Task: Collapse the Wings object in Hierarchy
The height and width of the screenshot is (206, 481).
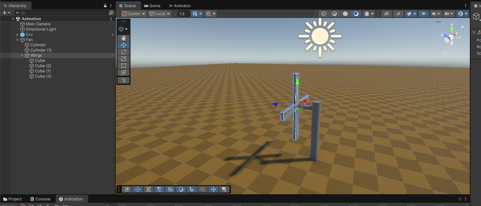Action: [x=22, y=55]
